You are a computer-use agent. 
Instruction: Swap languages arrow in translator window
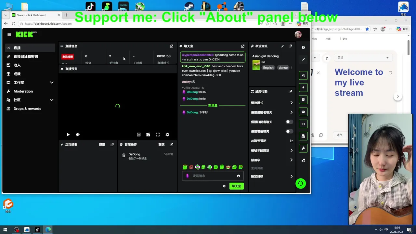327,58
